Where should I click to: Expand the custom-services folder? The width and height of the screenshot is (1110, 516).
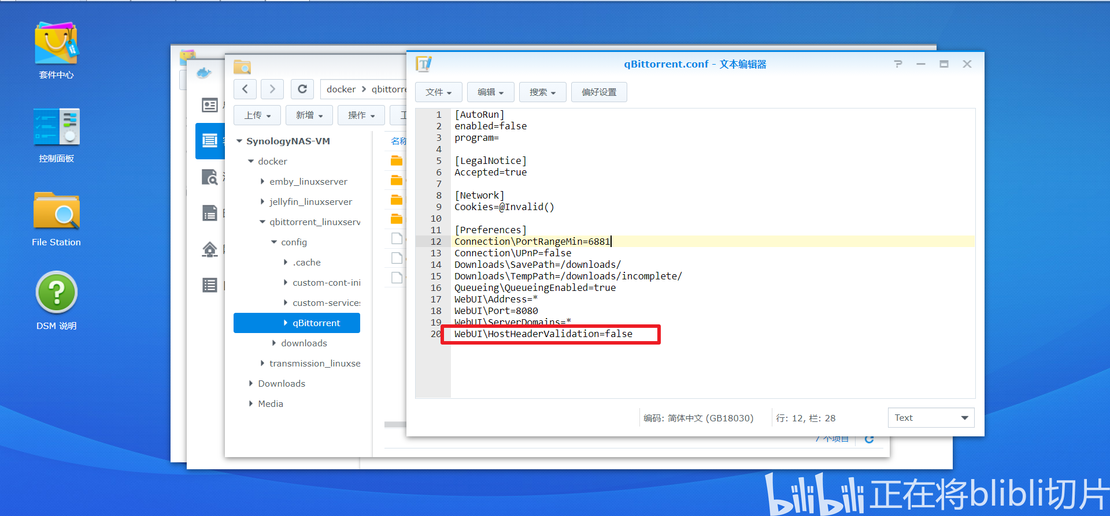[x=286, y=303]
